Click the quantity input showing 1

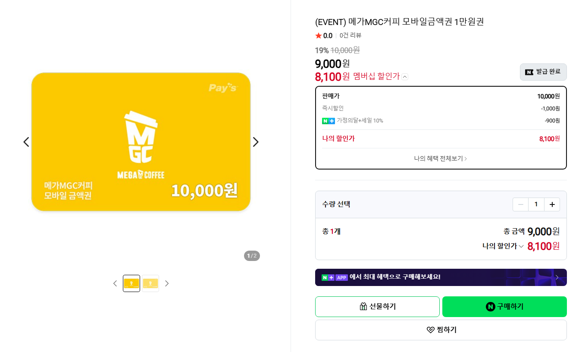tap(536, 204)
